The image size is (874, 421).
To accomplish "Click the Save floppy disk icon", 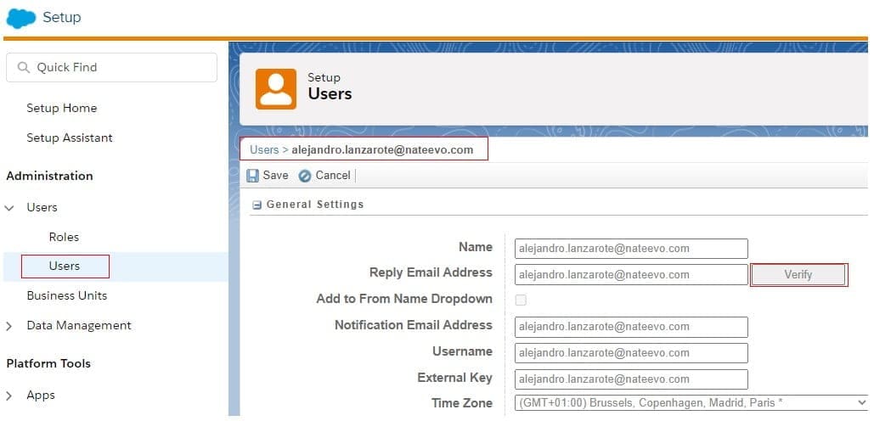I will [252, 176].
